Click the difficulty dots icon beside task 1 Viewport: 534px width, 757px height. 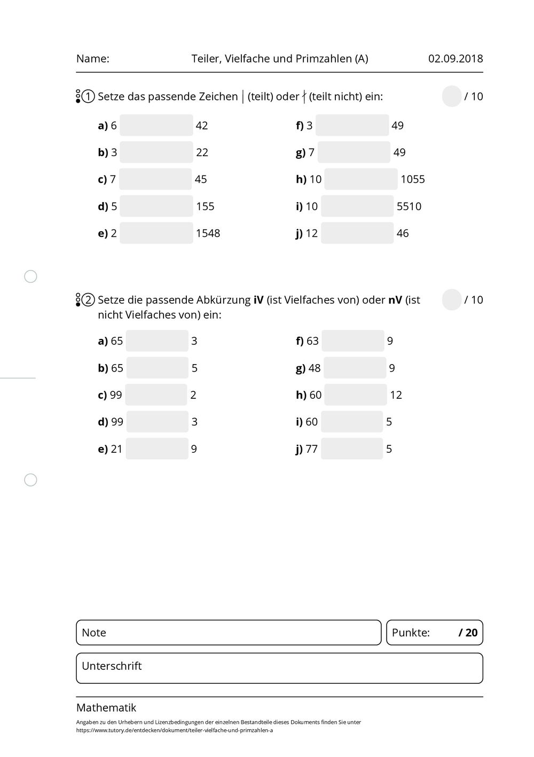coord(78,96)
